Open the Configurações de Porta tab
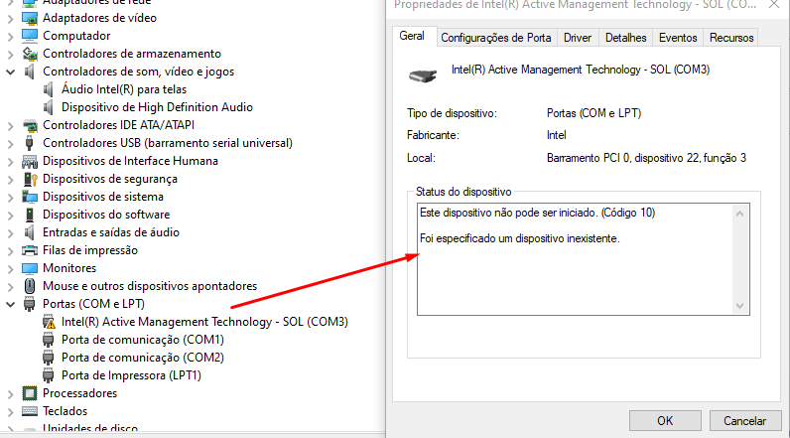Screen dimensions: 790x438 coord(496,38)
